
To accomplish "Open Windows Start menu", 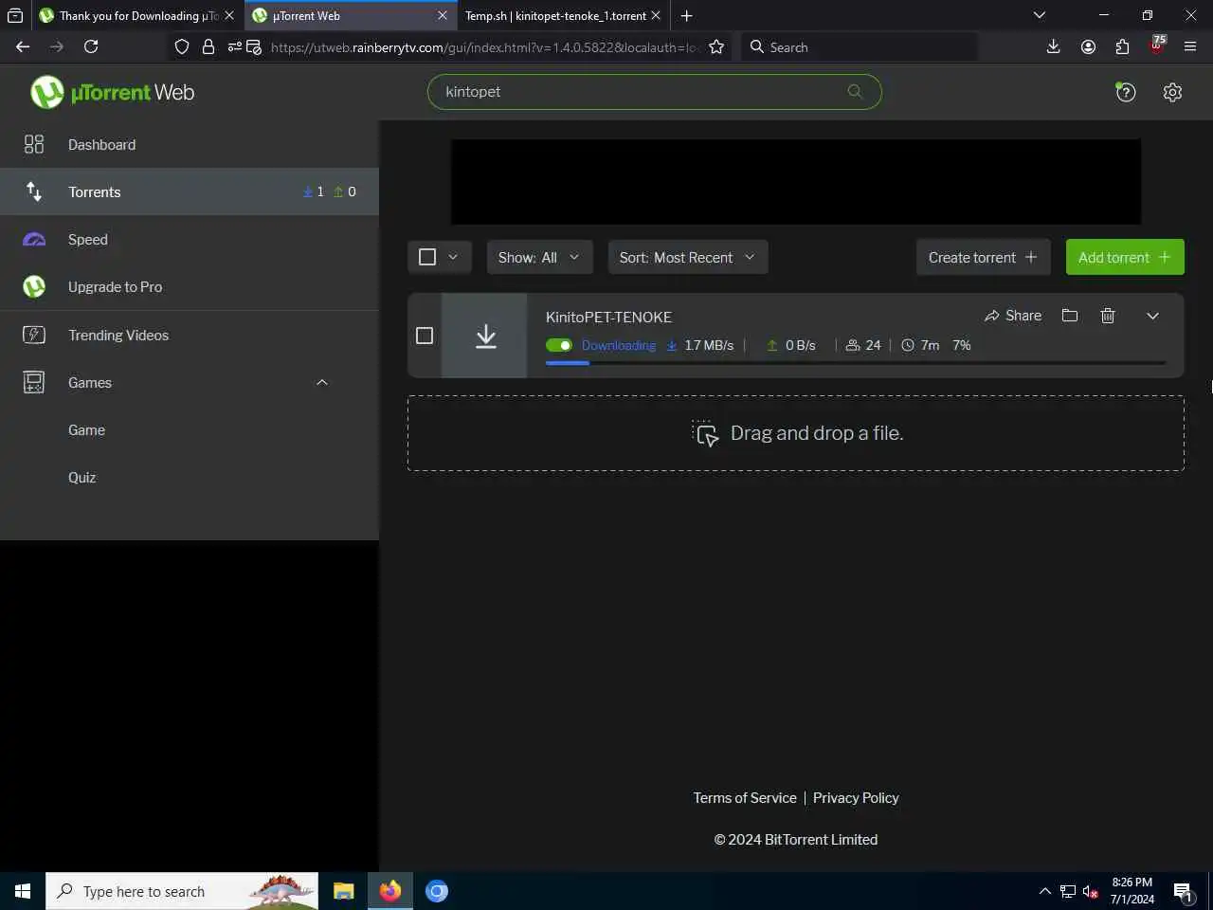I will pyautogui.click(x=23, y=891).
